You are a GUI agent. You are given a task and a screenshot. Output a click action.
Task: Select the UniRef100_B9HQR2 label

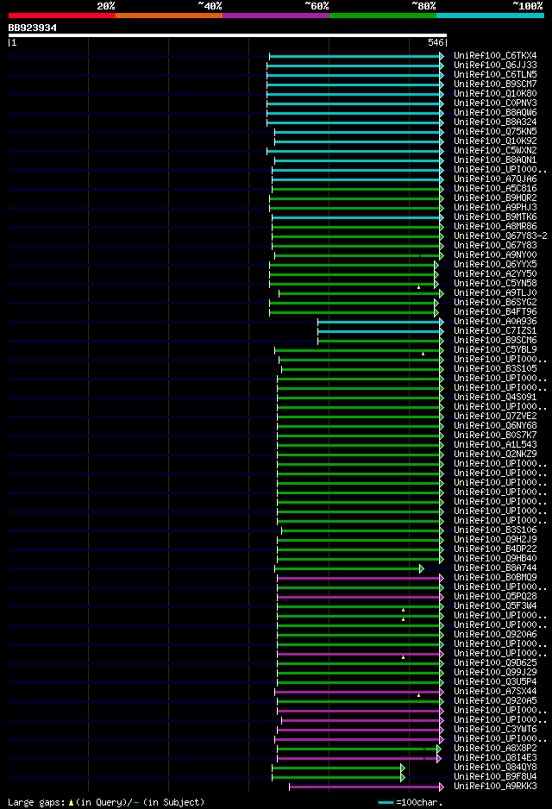495,198
